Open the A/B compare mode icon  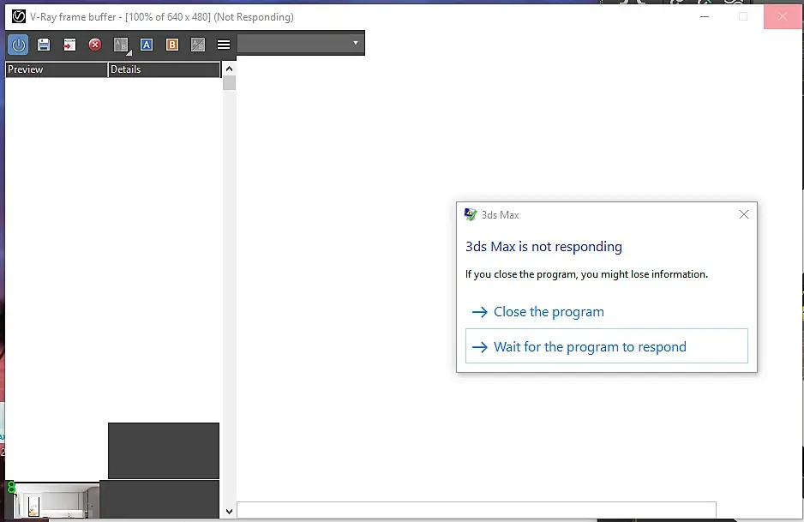pyautogui.click(x=122, y=45)
